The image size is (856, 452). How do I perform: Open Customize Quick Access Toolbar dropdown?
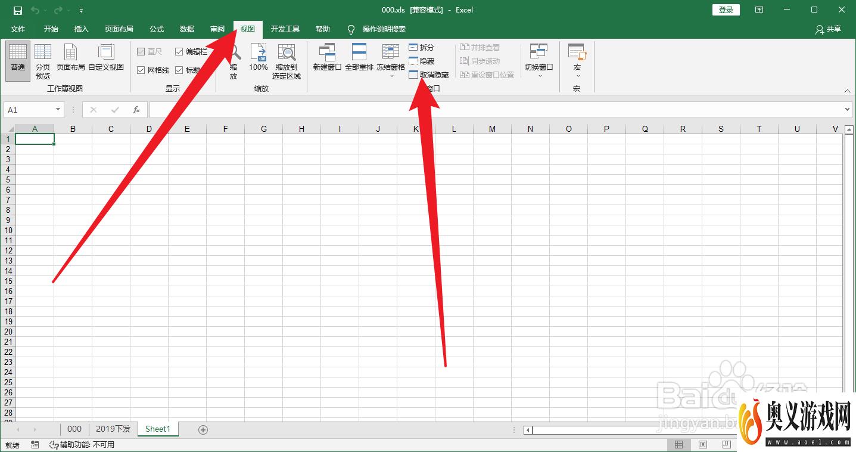(x=81, y=11)
